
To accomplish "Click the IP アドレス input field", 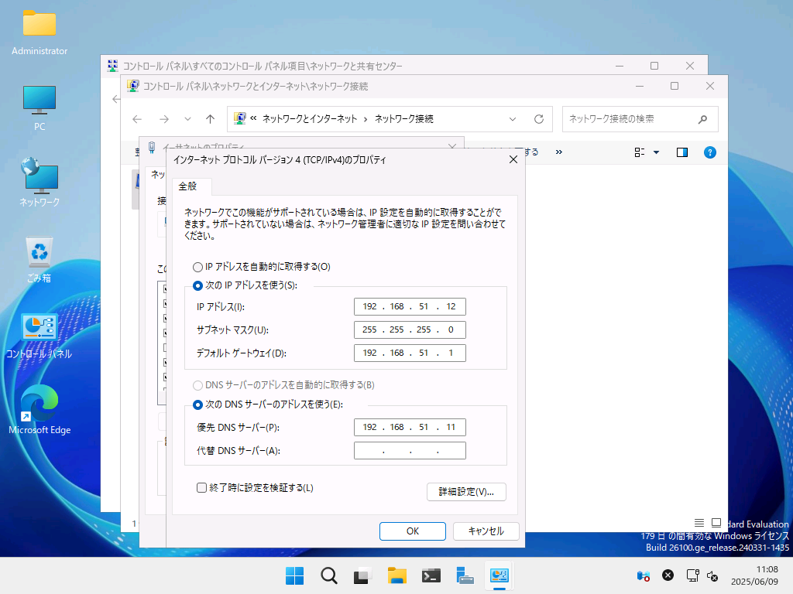I will [410, 306].
